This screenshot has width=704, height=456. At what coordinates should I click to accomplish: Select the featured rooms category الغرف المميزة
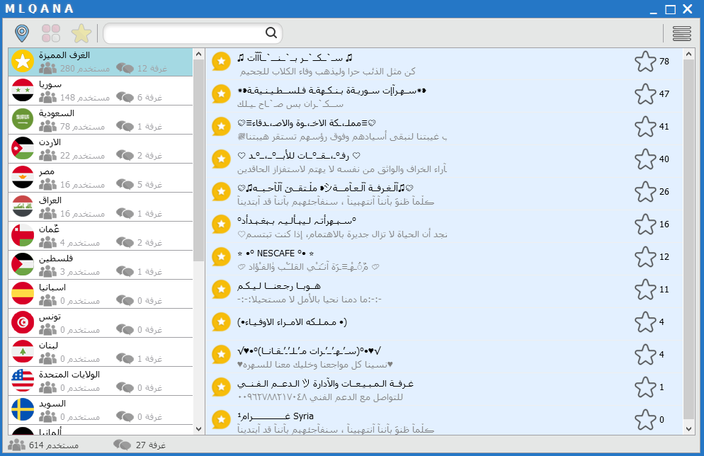pyautogui.click(x=101, y=62)
